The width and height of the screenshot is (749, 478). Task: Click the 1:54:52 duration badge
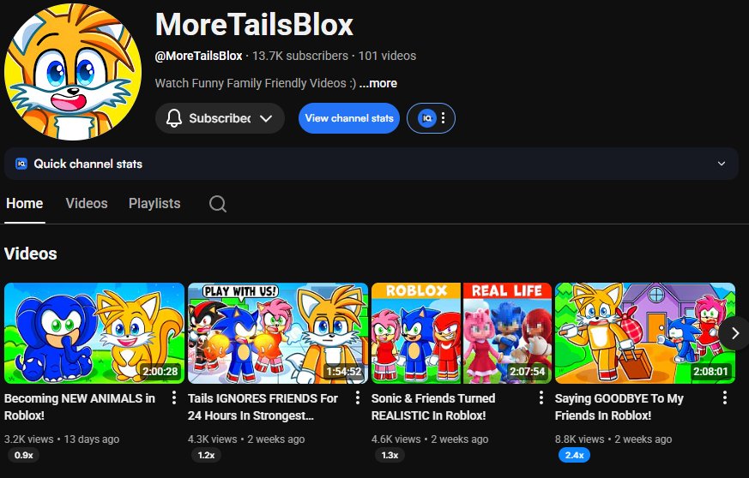[x=343, y=371]
